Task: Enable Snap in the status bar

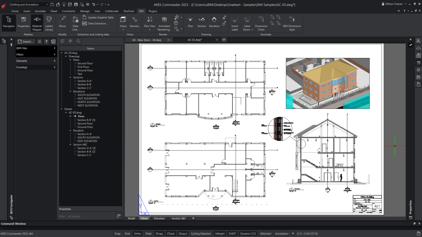Action: click(117, 233)
